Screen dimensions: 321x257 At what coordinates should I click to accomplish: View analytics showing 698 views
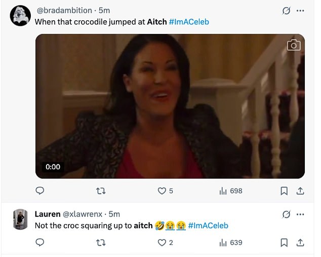(x=230, y=191)
